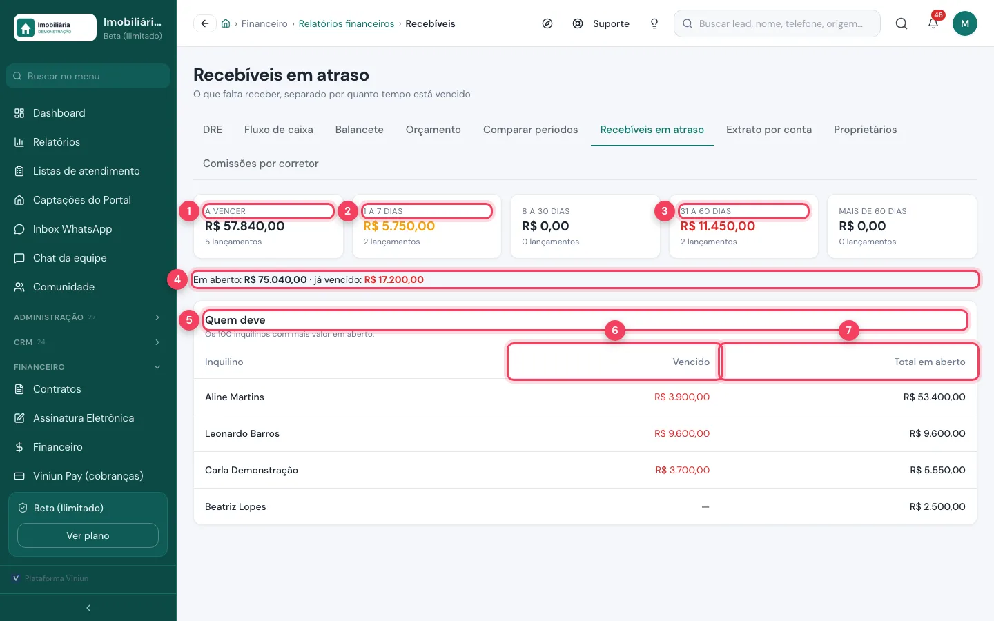Expand the CRM section

coord(88,342)
